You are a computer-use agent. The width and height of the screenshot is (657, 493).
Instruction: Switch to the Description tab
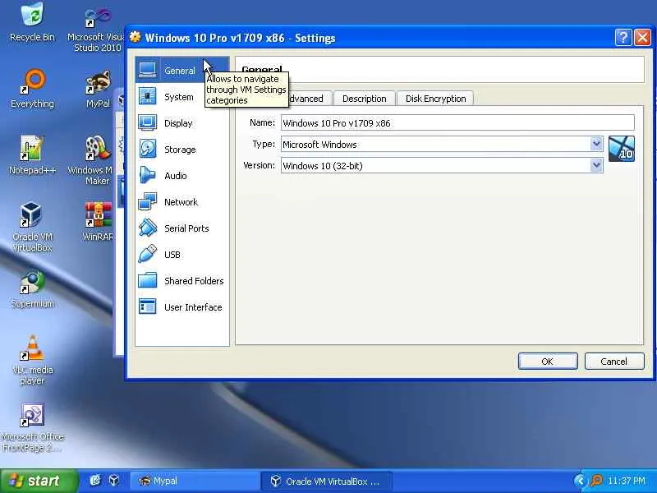[x=364, y=99]
